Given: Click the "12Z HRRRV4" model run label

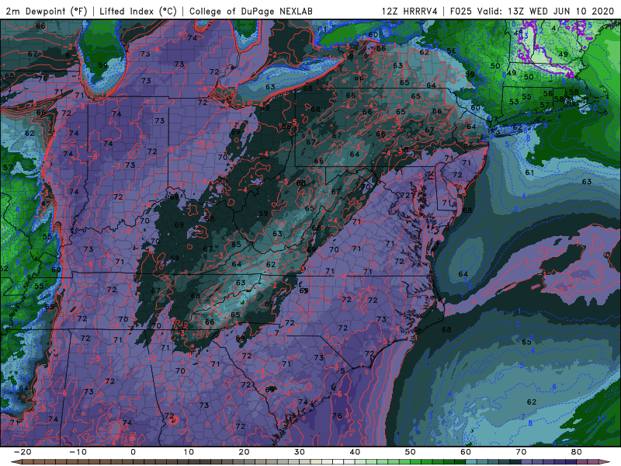Looking at the screenshot, I should [x=410, y=11].
